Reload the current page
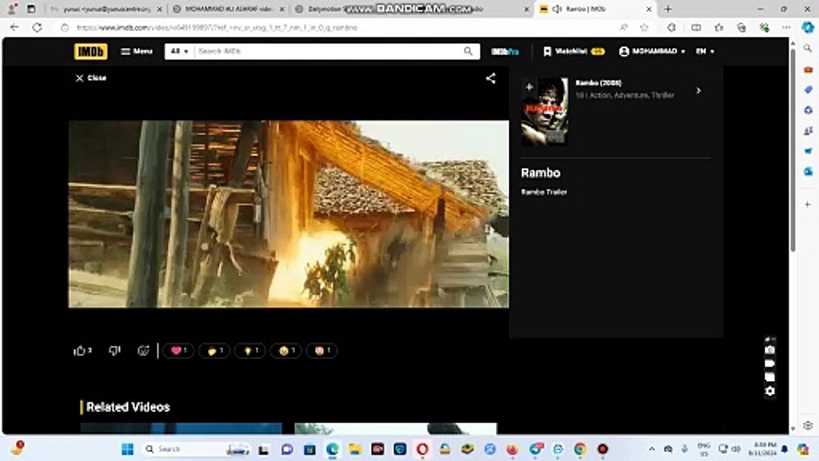Viewport: 819px width, 461px height. 37,28
